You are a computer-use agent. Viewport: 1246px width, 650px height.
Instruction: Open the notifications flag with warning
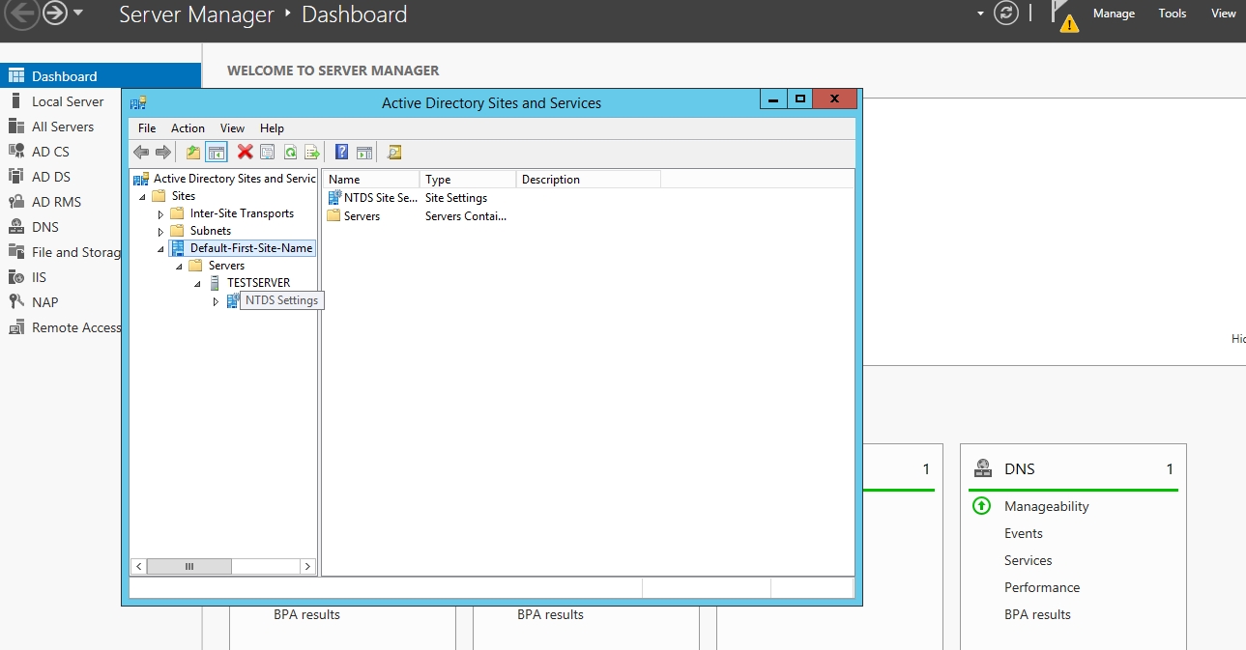(x=1065, y=15)
